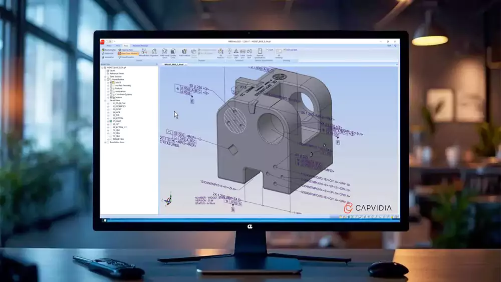Click the 'STATUS - In Work' annotation text
The width and height of the screenshot is (501, 282).
[x=205, y=203]
